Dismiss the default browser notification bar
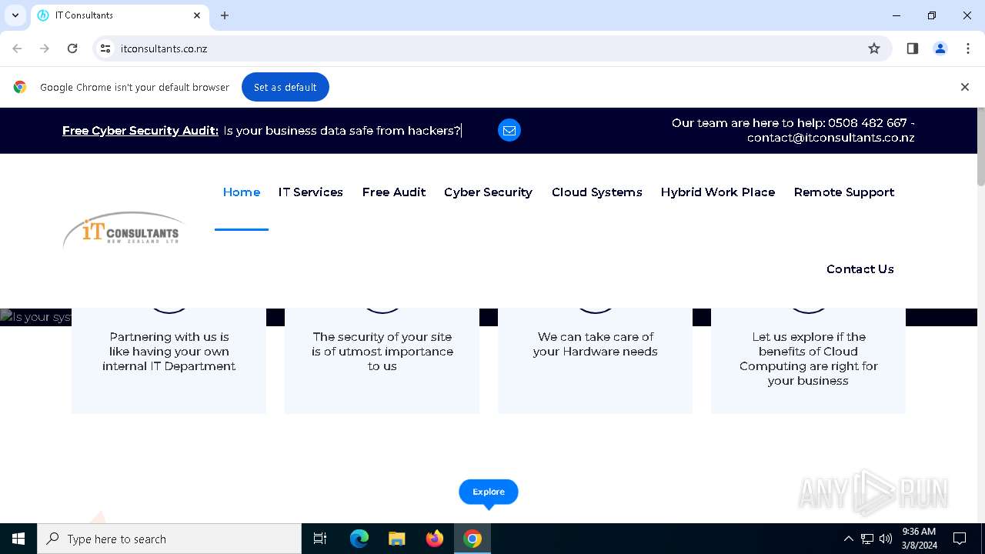 click(x=965, y=87)
